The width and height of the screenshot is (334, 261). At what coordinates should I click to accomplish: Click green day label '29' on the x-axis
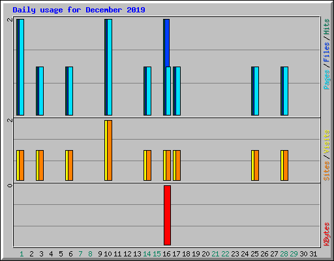pyautogui.click(x=294, y=254)
